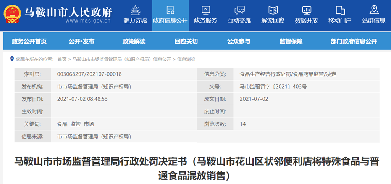Image resolution: width=391 pixels, height=184 pixels.
Task: Click the 关键词 label cell
Action: (x=33, y=124)
